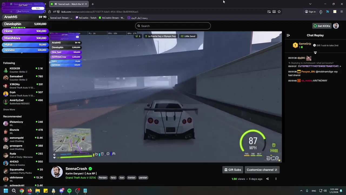
Task: Click the CUTEPRETTYHOTSWEETBABYCAT username in chat
Action: [318, 66]
